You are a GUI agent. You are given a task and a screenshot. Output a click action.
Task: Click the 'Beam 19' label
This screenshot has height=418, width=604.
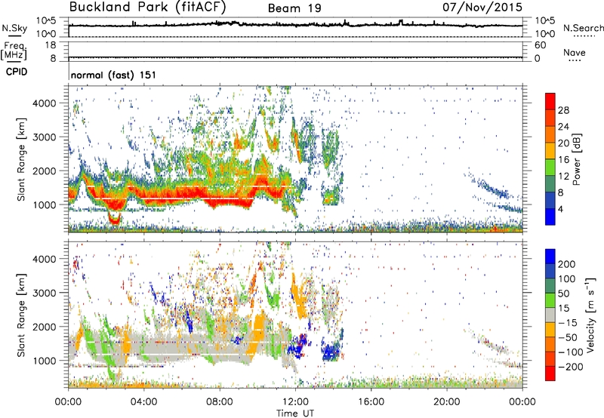[x=294, y=8]
